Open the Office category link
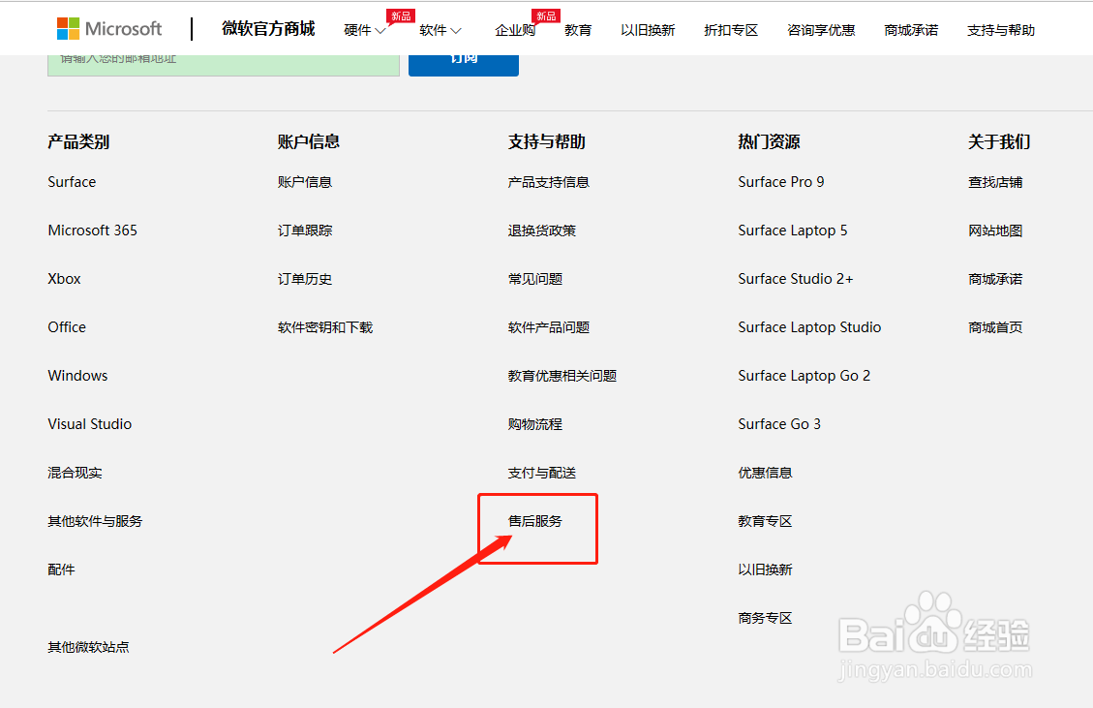1093x708 pixels. (67, 327)
